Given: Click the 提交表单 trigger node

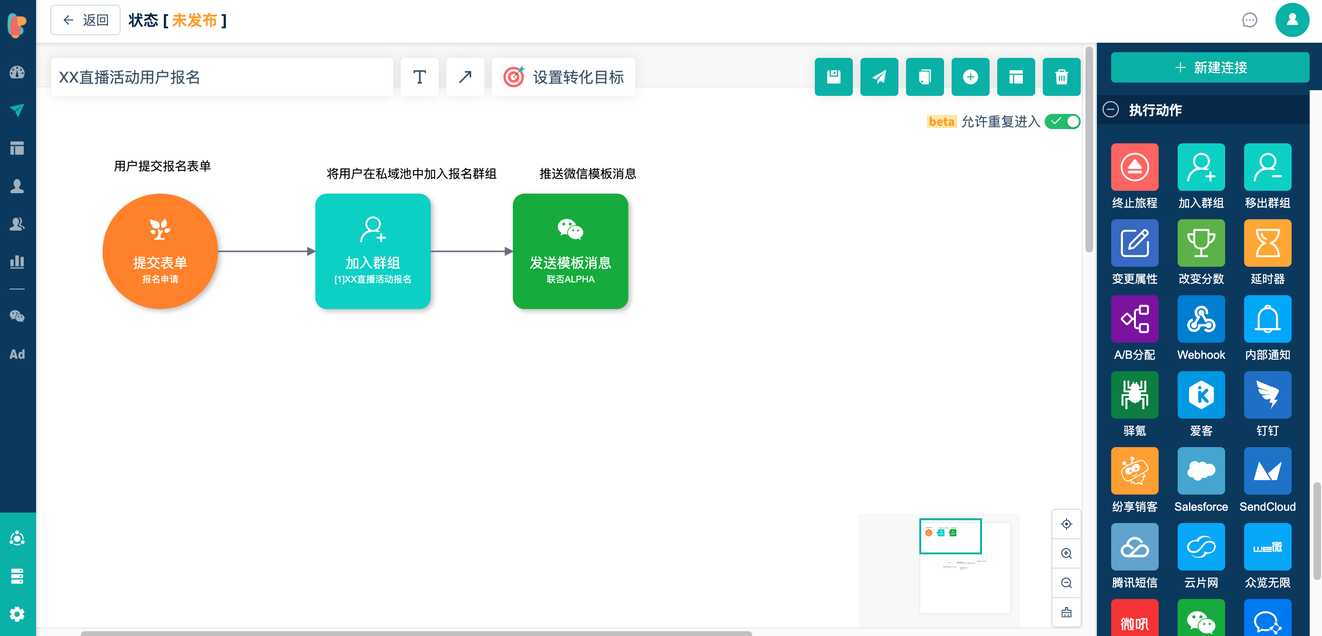Looking at the screenshot, I should (x=160, y=252).
